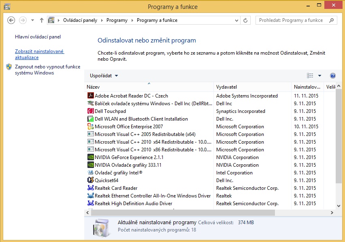Click the Prohledat: Programy a funkce search box

tap(292, 20)
